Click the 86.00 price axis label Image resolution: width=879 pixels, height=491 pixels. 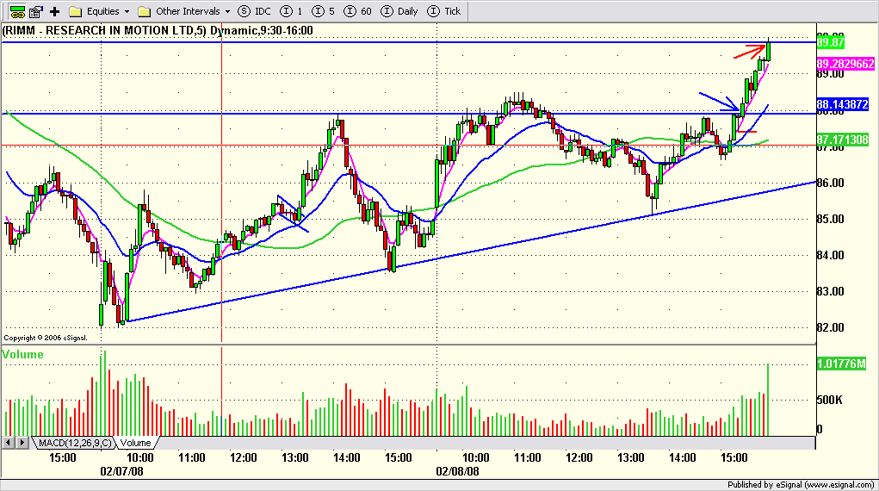[830, 183]
